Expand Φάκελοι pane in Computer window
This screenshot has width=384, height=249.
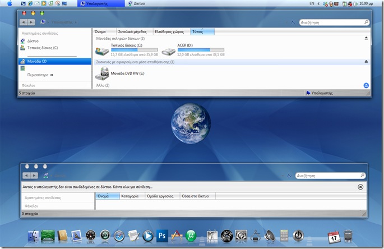[29, 85]
